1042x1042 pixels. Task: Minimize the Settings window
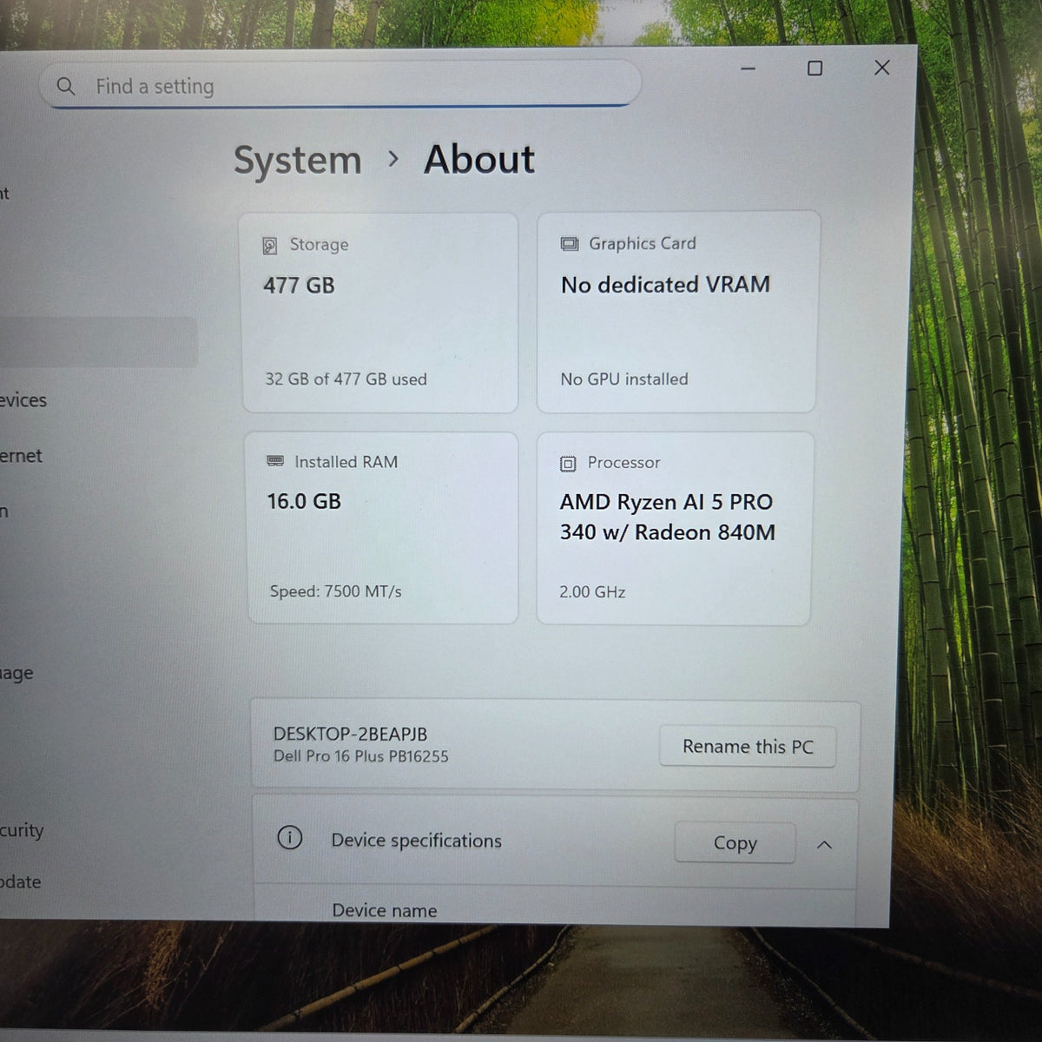(748, 69)
